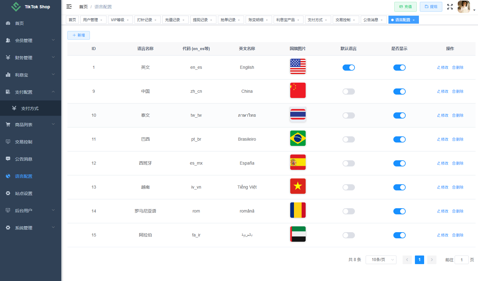Click the sidebar collapse hamburger icon
478x281 pixels.
(69, 6)
